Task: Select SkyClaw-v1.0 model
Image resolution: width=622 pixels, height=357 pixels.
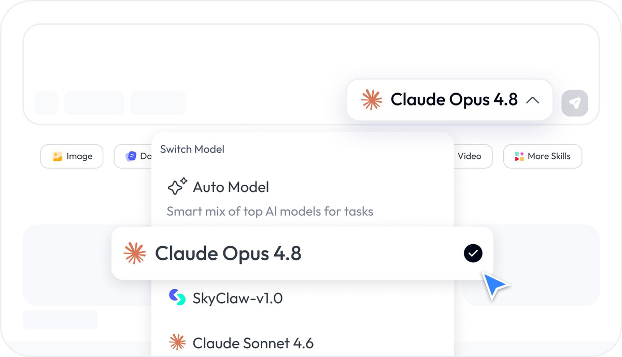Action: click(x=302, y=298)
